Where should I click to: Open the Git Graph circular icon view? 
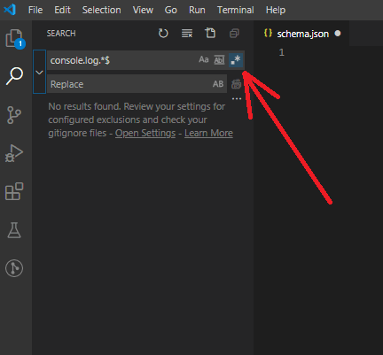(14, 268)
